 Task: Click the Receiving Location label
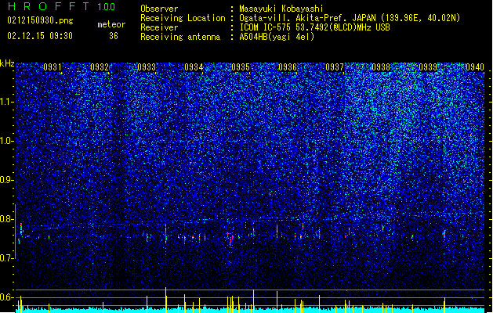coord(183,18)
